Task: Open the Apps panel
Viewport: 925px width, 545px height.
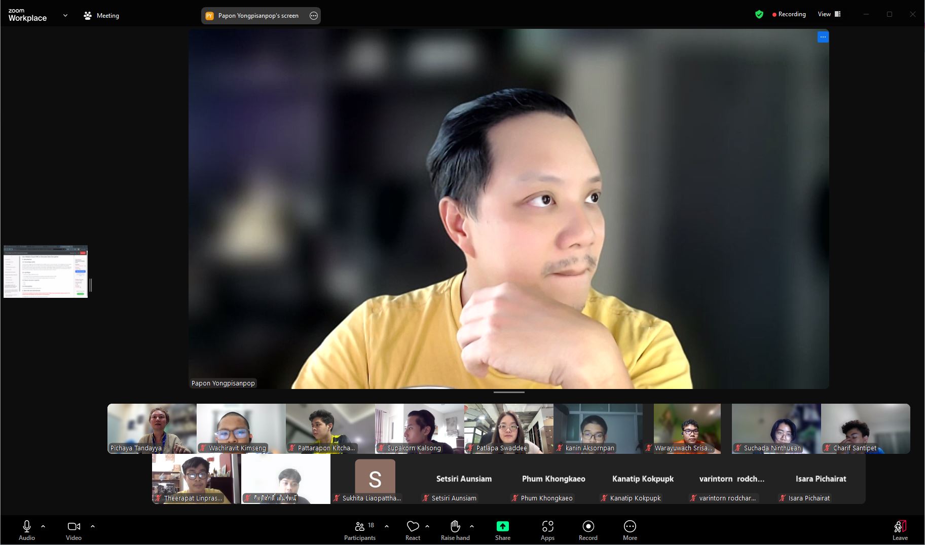Action: (x=547, y=530)
